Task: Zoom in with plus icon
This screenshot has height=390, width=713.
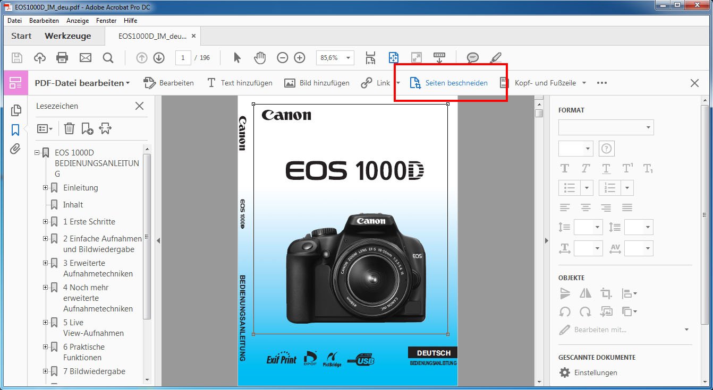Action: 300,58
